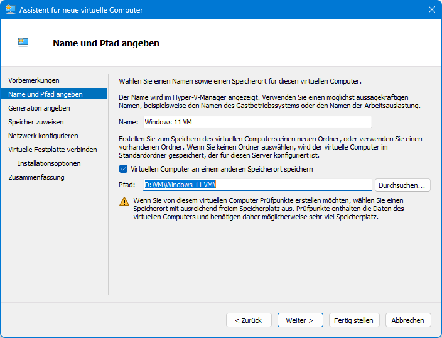Screen dimensions: 442x338
Task: Select the 'Name und Pfad angeben' step
Action: (45, 94)
